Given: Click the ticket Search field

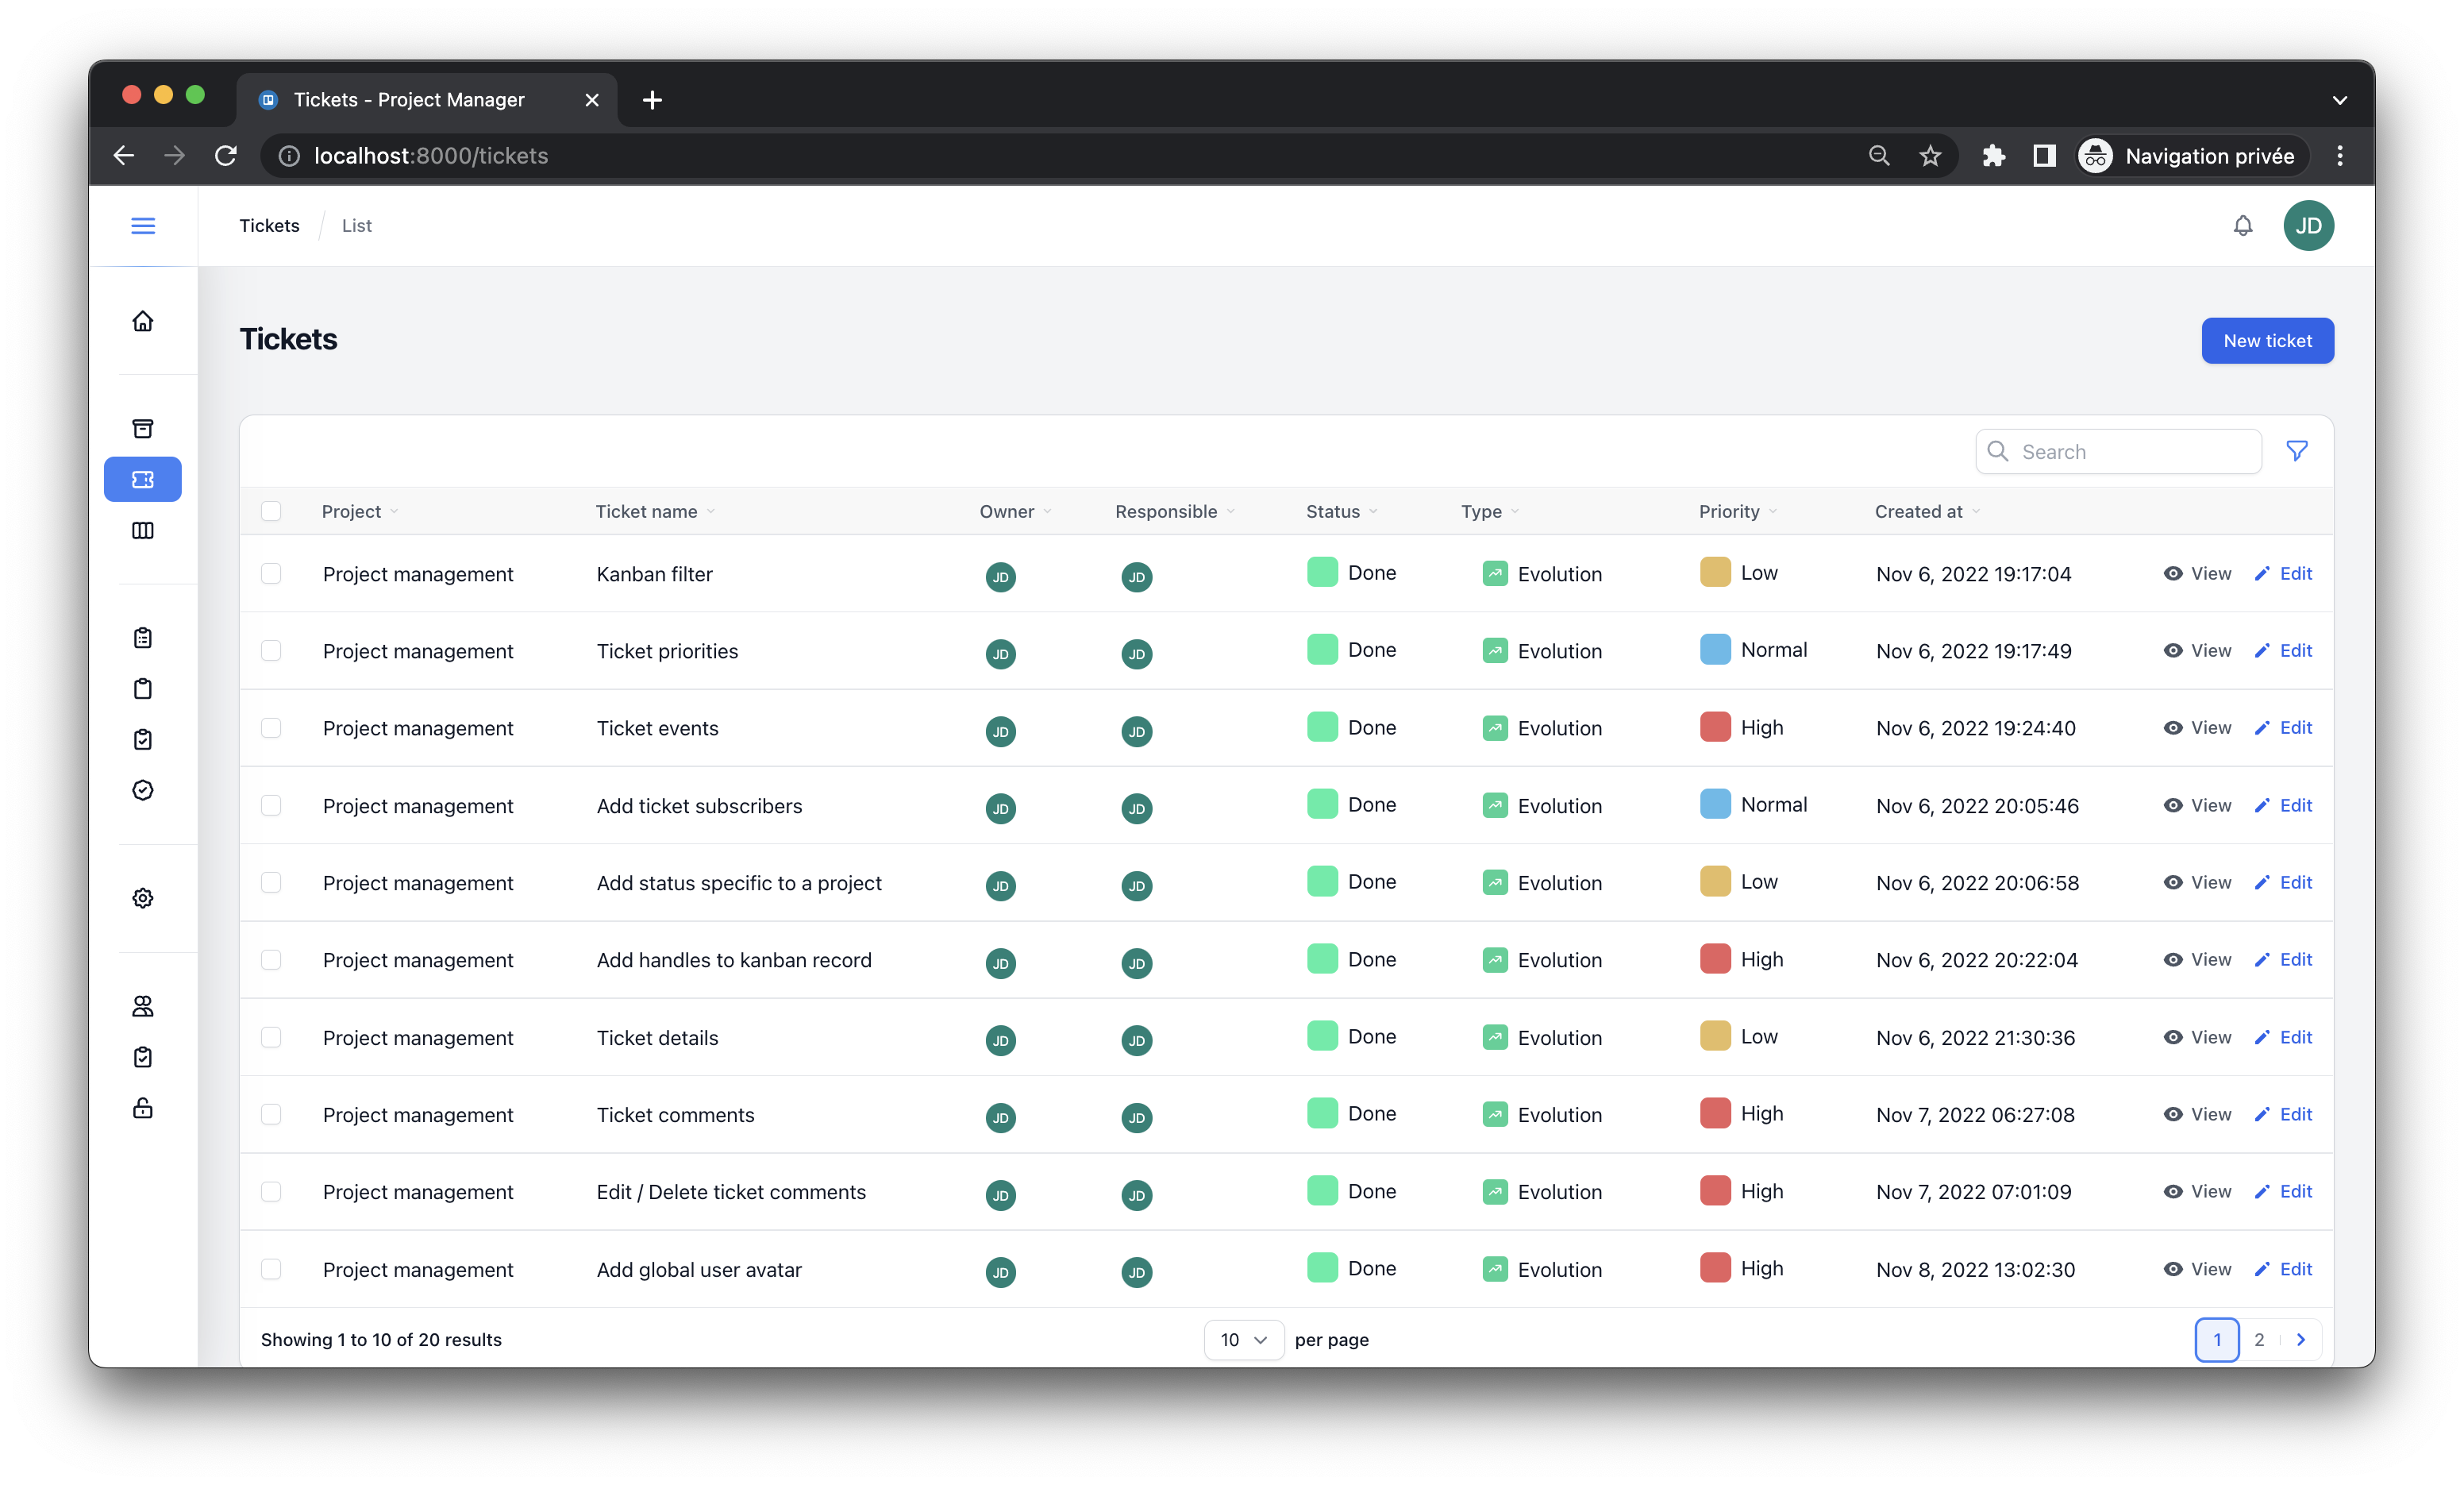Looking at the screenshot, I should [2130, 451].
